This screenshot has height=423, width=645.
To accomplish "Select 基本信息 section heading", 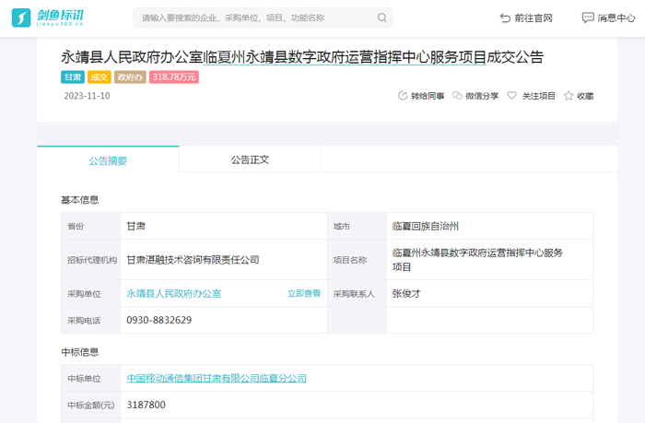I will pos(80,200).
